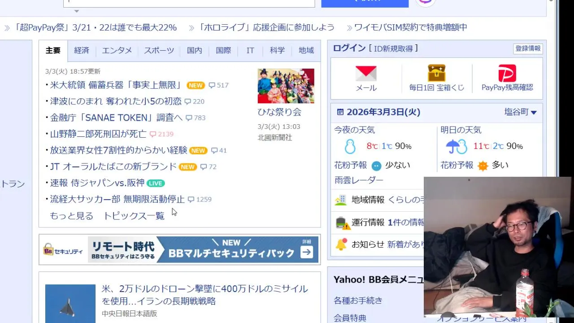This screenshot has height=323, width=574.
Task: Click tomorrow's umbrella weather icon
Action: 457,146
